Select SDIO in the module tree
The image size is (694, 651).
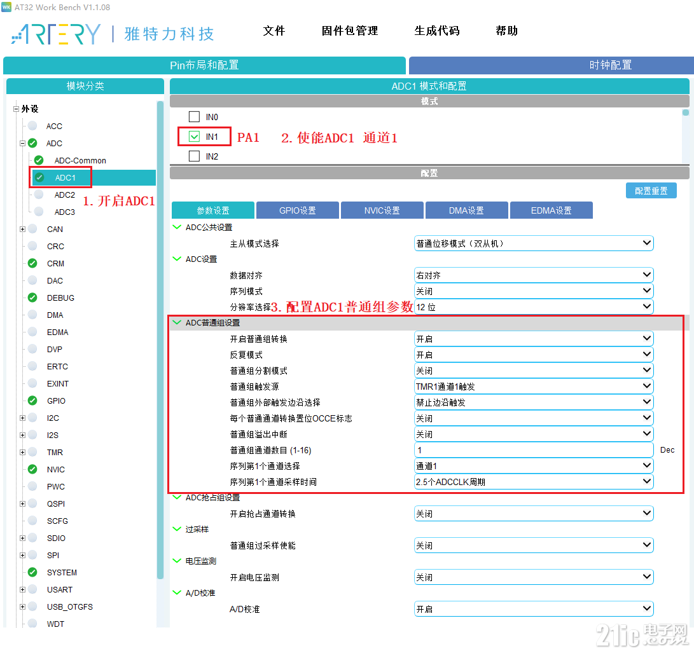tap(56, 538)
